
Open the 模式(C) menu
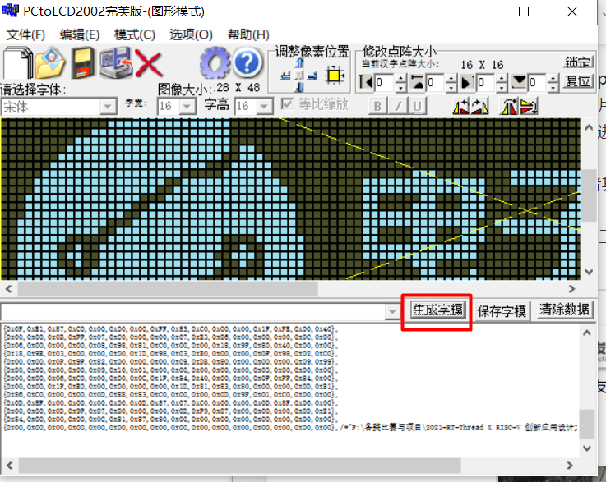point(135,34)
